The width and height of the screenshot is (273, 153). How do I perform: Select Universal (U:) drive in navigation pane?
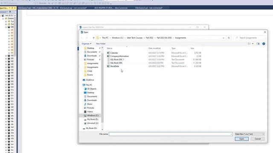click(93, 123)
